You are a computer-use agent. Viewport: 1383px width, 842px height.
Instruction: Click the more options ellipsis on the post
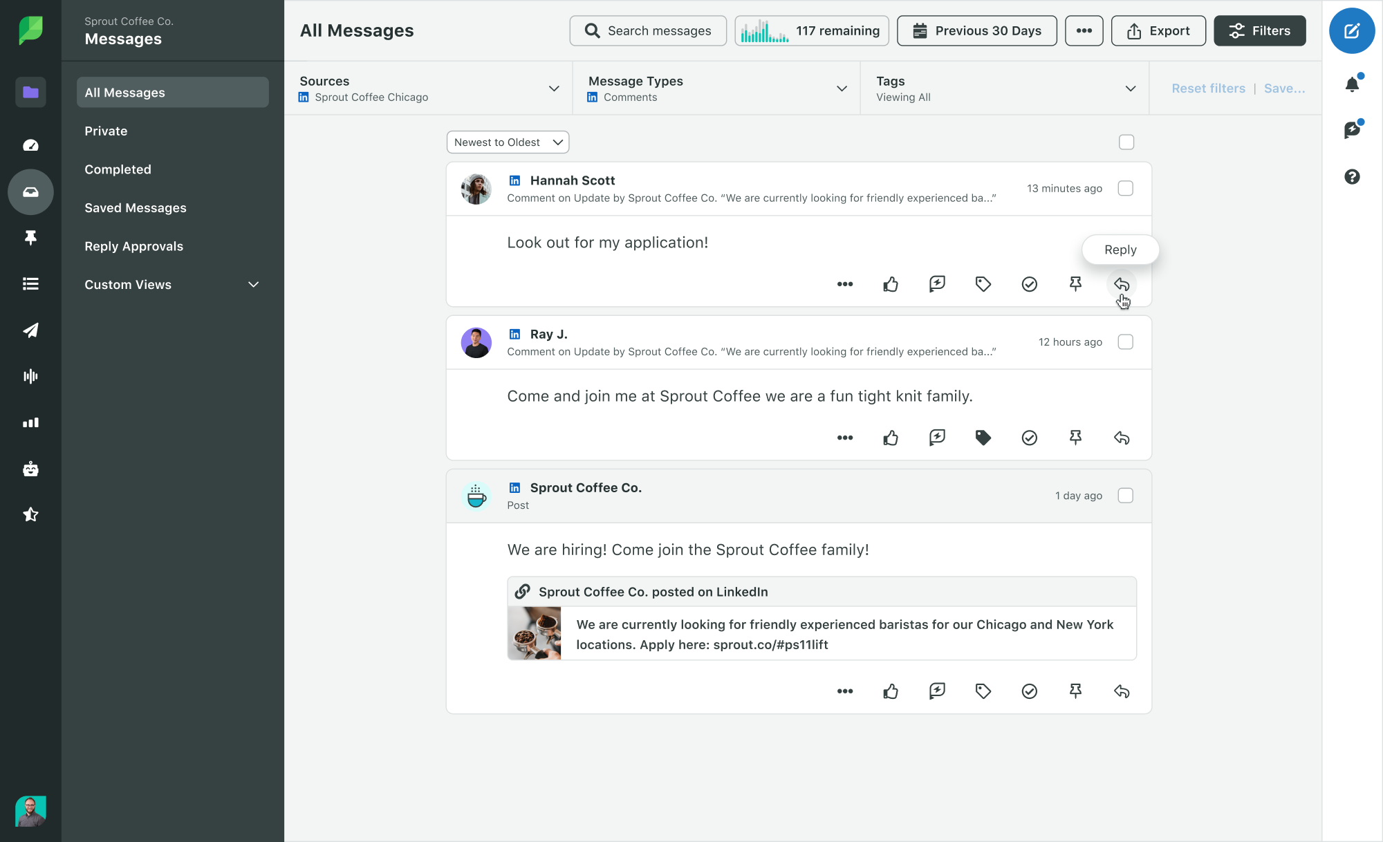[844, 691]
